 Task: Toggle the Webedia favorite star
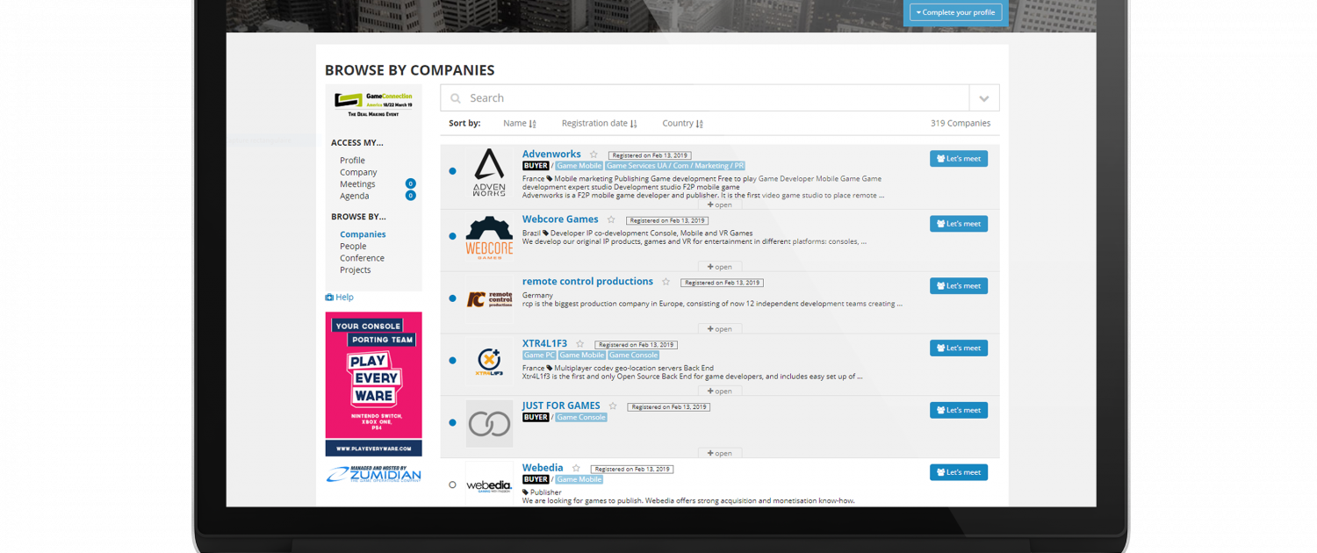576,469
